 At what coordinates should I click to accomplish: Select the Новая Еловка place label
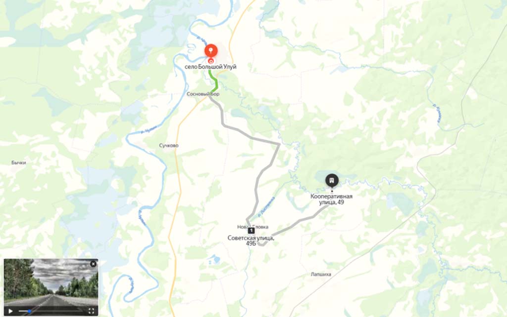253,227
